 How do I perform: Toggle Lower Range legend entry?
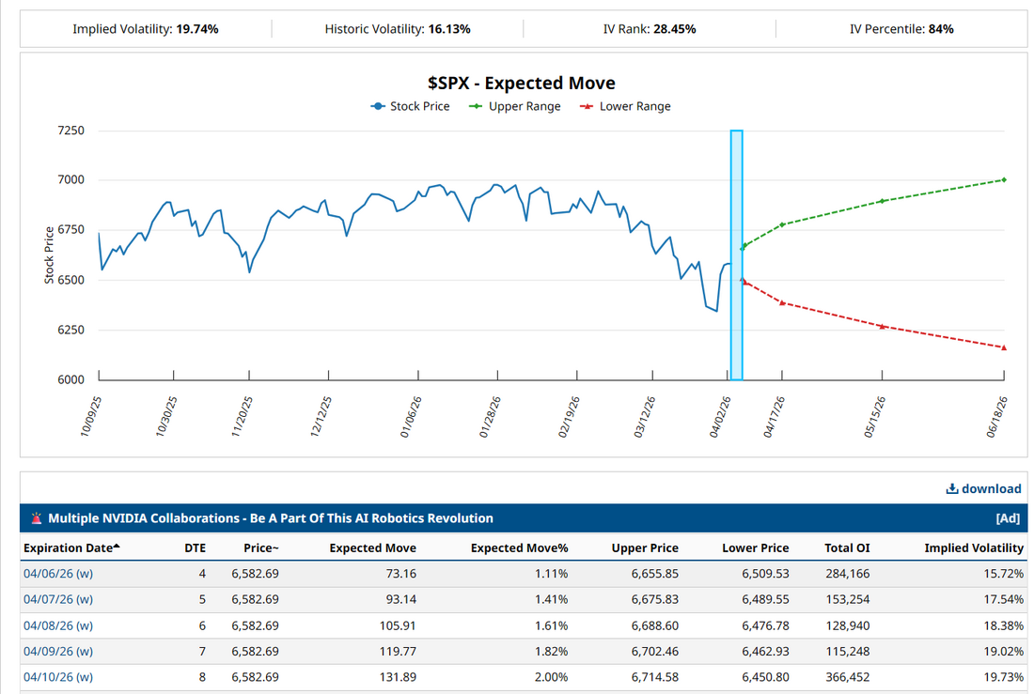(629, 106)
